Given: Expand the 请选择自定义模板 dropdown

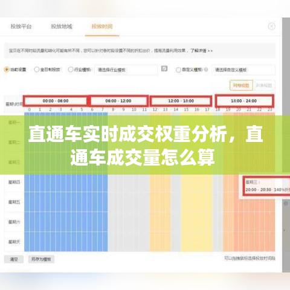Looking at the screenshot, I should (243, 70).
